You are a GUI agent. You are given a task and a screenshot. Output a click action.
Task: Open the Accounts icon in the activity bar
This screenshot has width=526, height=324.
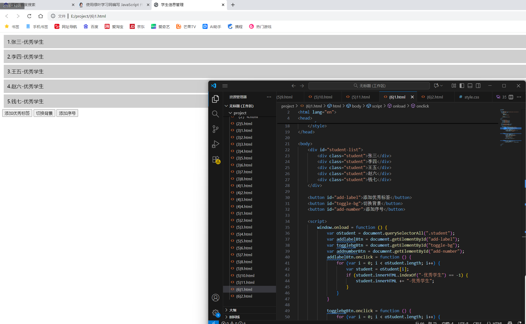215,298
